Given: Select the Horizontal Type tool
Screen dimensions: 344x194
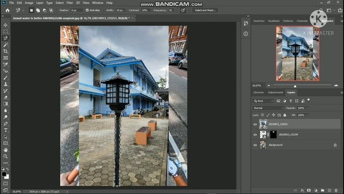Looking at the screenshot, I should coord(5,130).
